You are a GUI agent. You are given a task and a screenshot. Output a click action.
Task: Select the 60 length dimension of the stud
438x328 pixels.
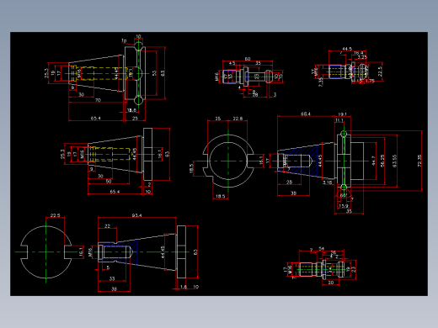pos(248,59)
